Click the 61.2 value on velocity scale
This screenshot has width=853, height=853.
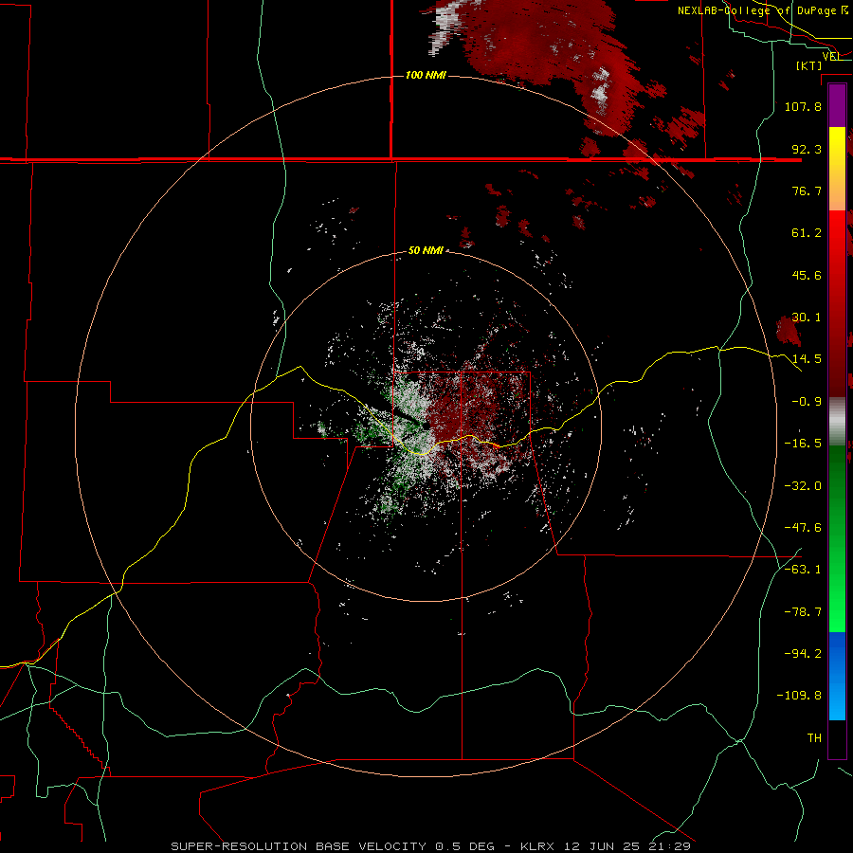807,233
